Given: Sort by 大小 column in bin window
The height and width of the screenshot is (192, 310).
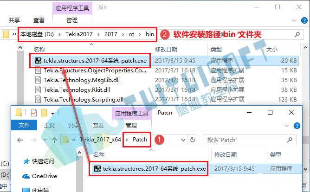Looking at the screenshot, I should tap(272, 49).
